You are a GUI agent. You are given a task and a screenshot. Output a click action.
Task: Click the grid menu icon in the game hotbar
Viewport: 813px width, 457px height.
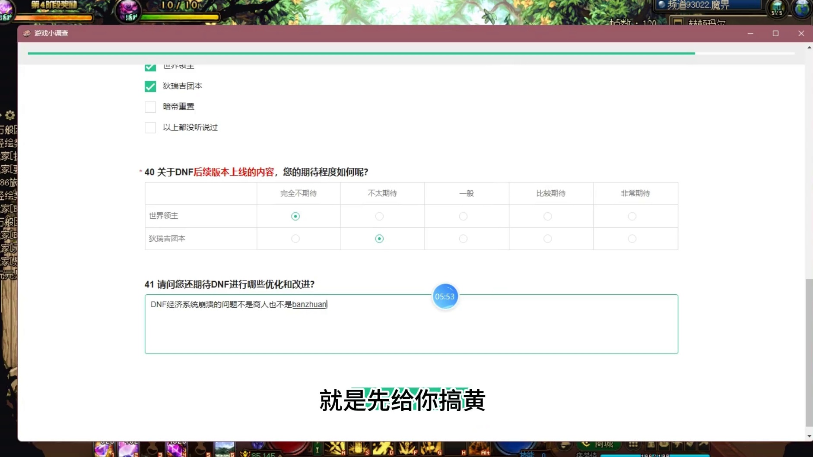click(x=633, y=444)
